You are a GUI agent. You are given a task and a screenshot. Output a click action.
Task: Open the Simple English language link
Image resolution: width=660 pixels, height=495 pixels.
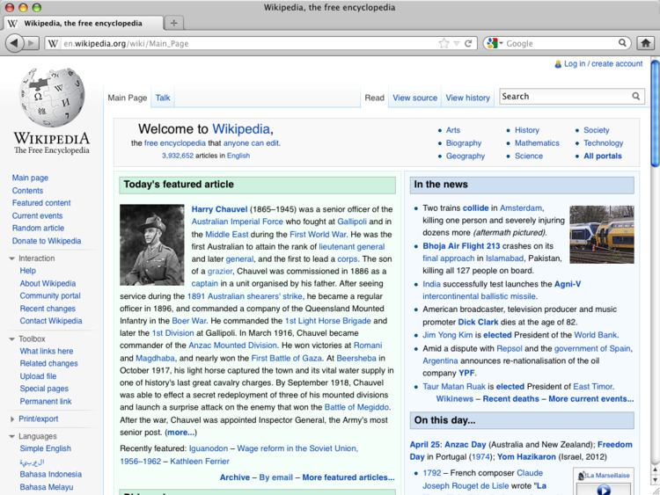[x=45, y=448]
